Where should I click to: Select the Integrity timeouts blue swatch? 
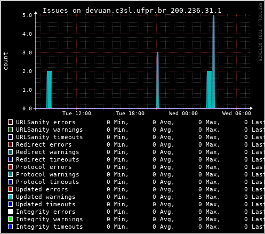10,227
